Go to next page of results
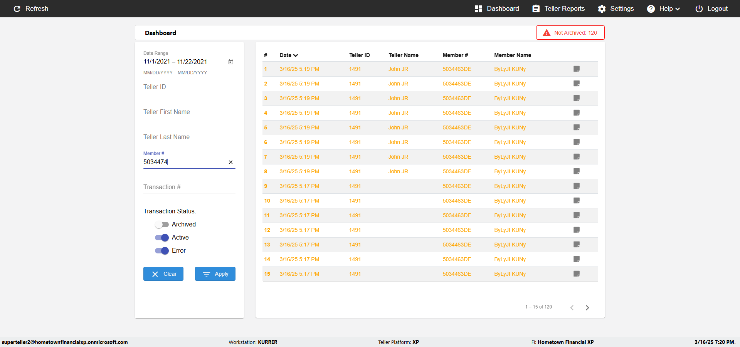The width and height of the screenshot is (740, 347). point(587,307)
